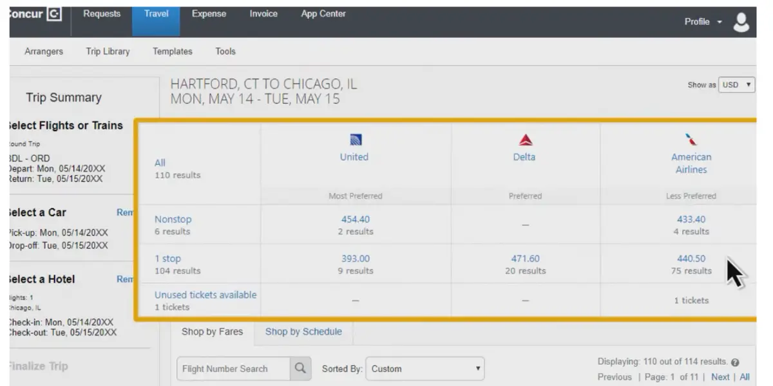This screenshot has height=386, width=773.
Task: Open the App Center menu
Action: click(323, 14)
